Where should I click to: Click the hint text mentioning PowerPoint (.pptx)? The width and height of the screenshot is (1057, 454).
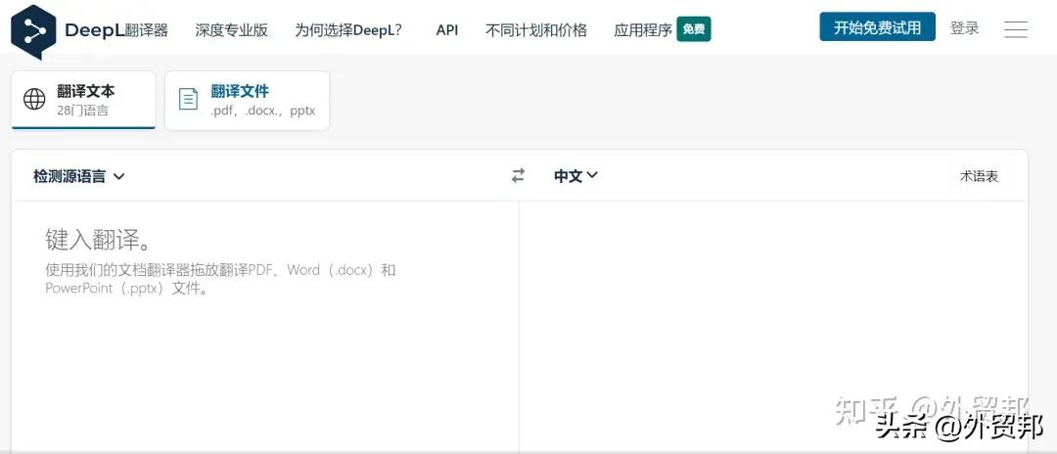[x=220, y=280]
